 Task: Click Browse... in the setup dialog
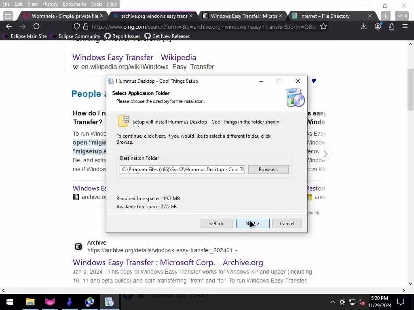click(x=268, y=170)
